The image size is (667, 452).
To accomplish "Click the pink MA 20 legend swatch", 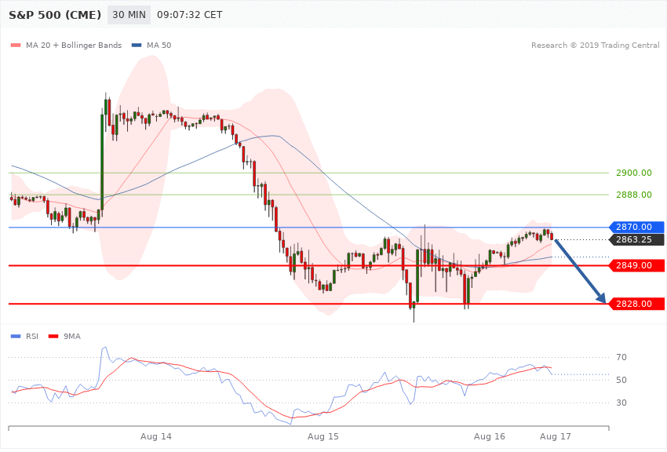I will [16, 46].
